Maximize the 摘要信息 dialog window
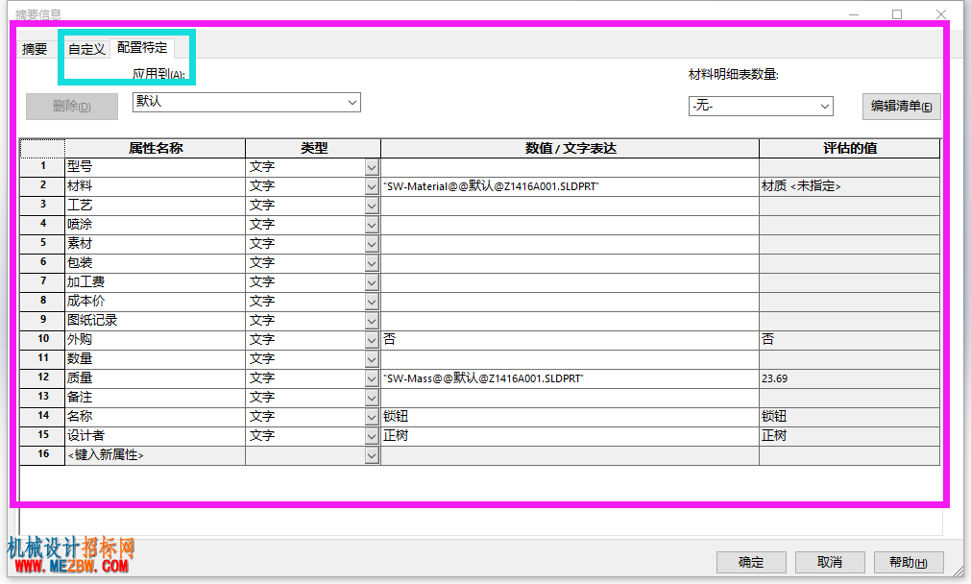The width and height of the screenshot is (971, 584). 897,14
